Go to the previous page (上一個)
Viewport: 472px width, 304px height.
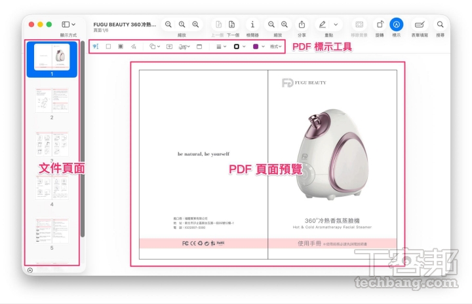click(x=218, y=25)
